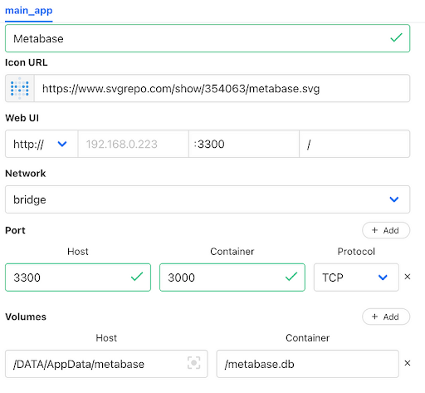Add a new Port mapping
425x393 pixels.
[x=386, y=230]
